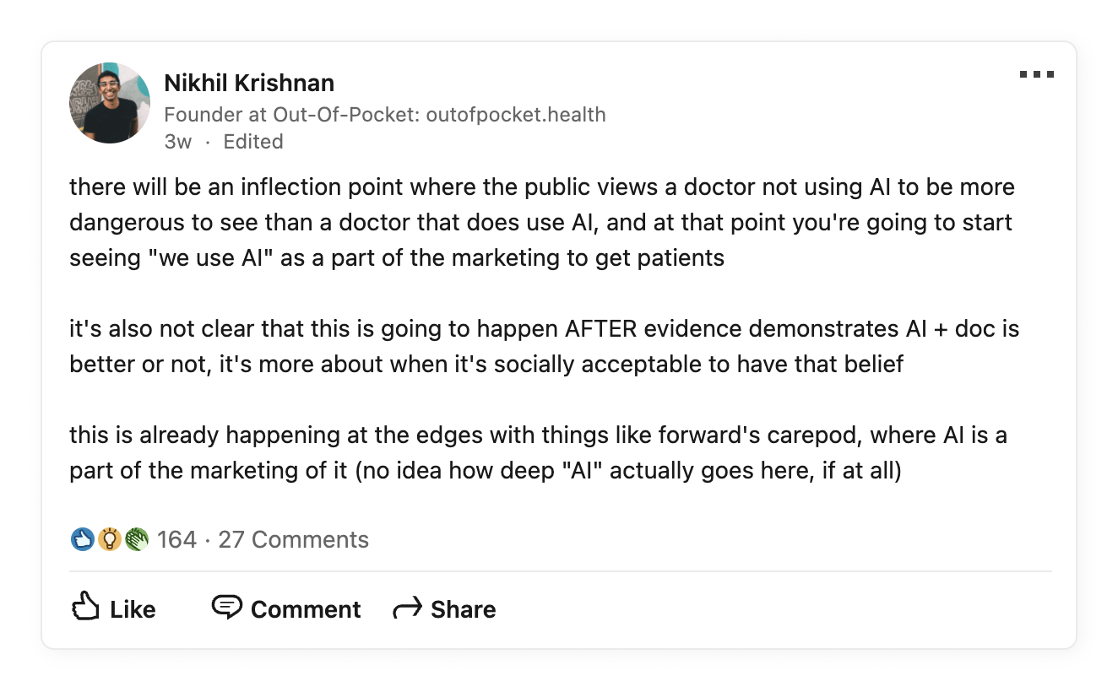
Task: Click the yellow lightbulb insightful reaction icon
Action: [x=109, y=539]
